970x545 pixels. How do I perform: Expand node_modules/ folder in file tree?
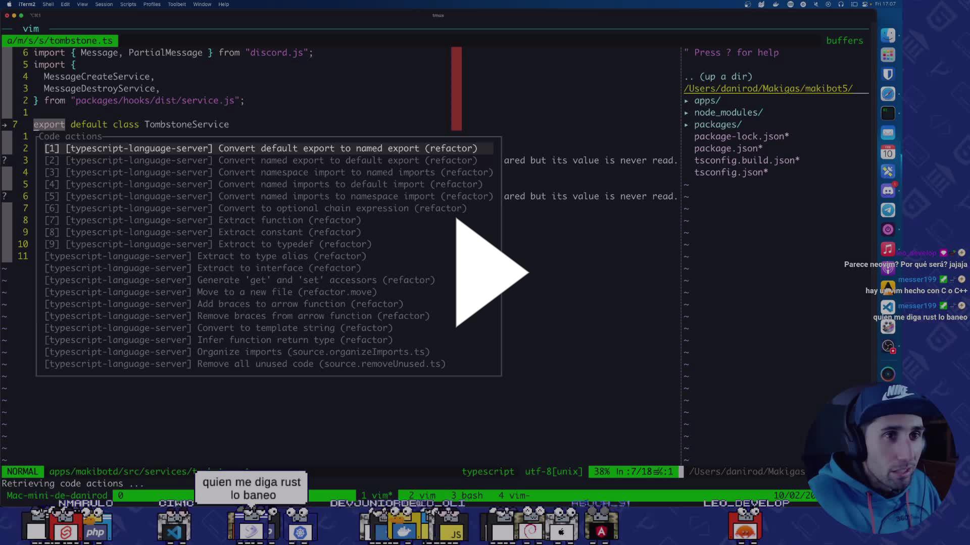pyautogui.click(x=727, y=113)
